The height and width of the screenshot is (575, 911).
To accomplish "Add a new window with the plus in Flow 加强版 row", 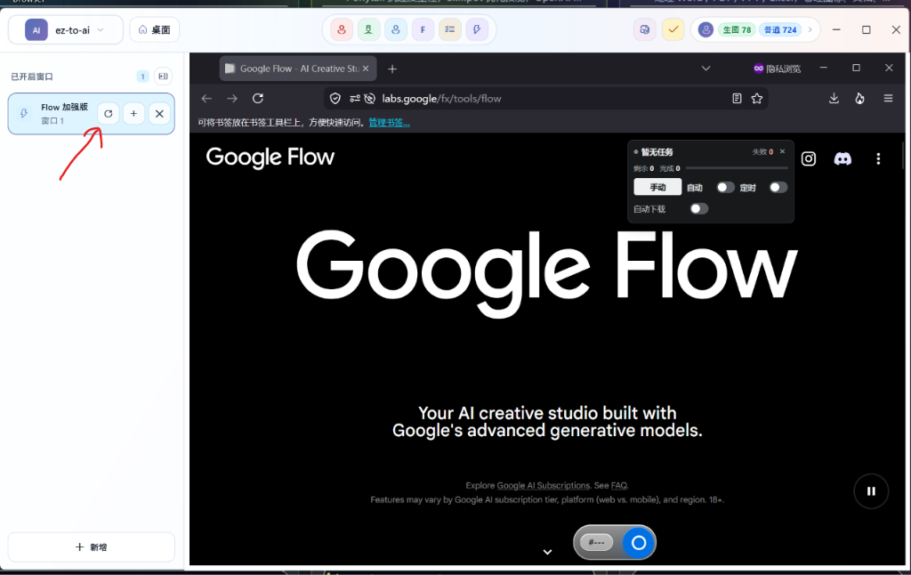I will pos(133,113).
